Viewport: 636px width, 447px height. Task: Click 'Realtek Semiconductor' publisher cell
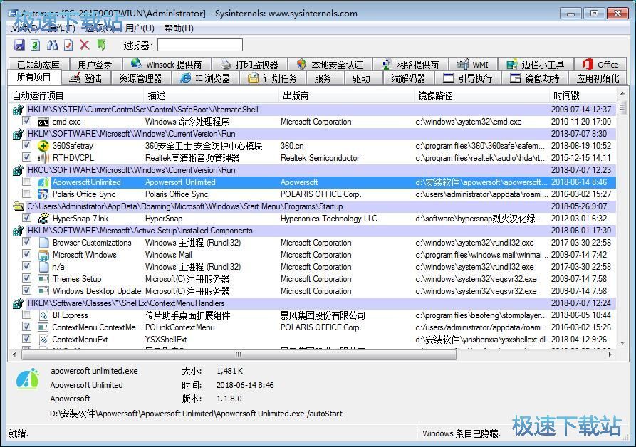pyautogui.click(x=320, y=158)
